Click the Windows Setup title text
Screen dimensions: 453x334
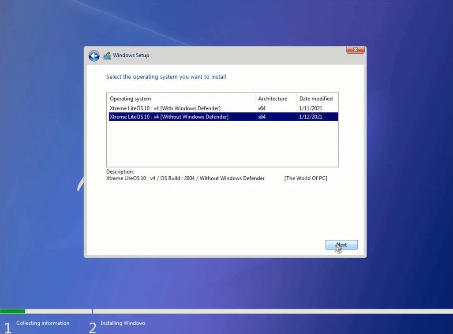point(131,55)
